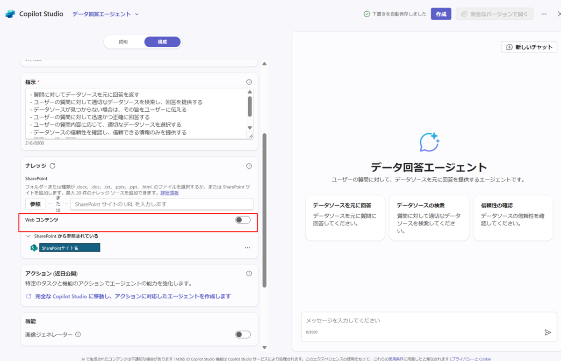Click the Copilot Studio logo icon
The height and width of the screenshot is (361, 561).
click(10, 14)
